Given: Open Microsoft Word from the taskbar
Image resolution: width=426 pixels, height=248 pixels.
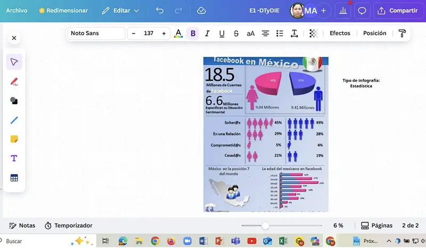Looking at the screenshot, I should [x=203, y=241].
